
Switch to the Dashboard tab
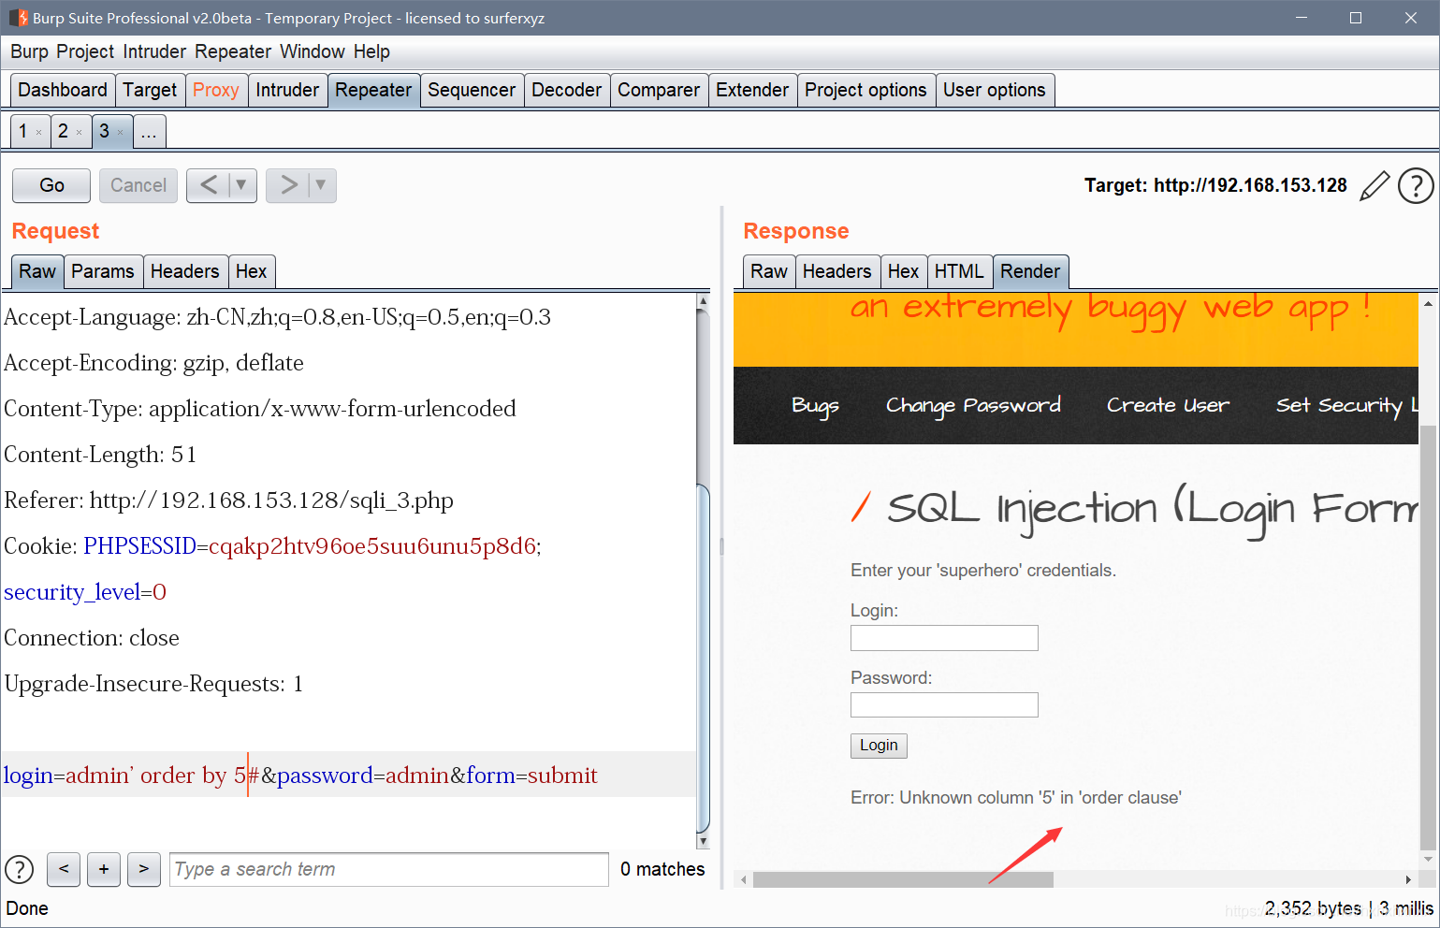pyautogui.click(x=63, y=90)
